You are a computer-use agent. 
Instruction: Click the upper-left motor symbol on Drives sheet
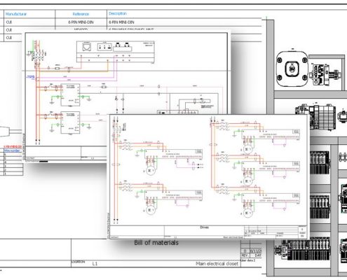pyautogui.click(x=150, y=171)
